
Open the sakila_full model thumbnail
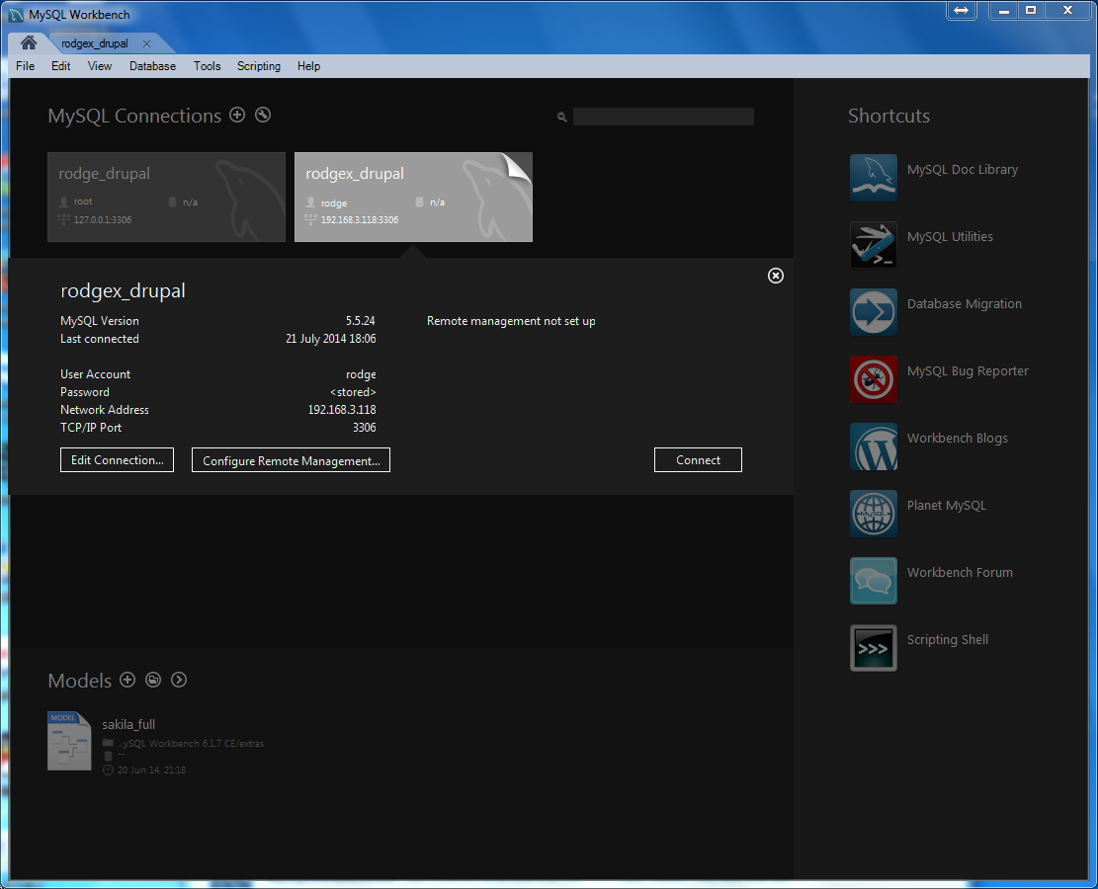[x=69, y=741]
